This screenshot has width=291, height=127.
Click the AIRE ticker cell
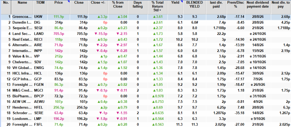coord(38,45)
